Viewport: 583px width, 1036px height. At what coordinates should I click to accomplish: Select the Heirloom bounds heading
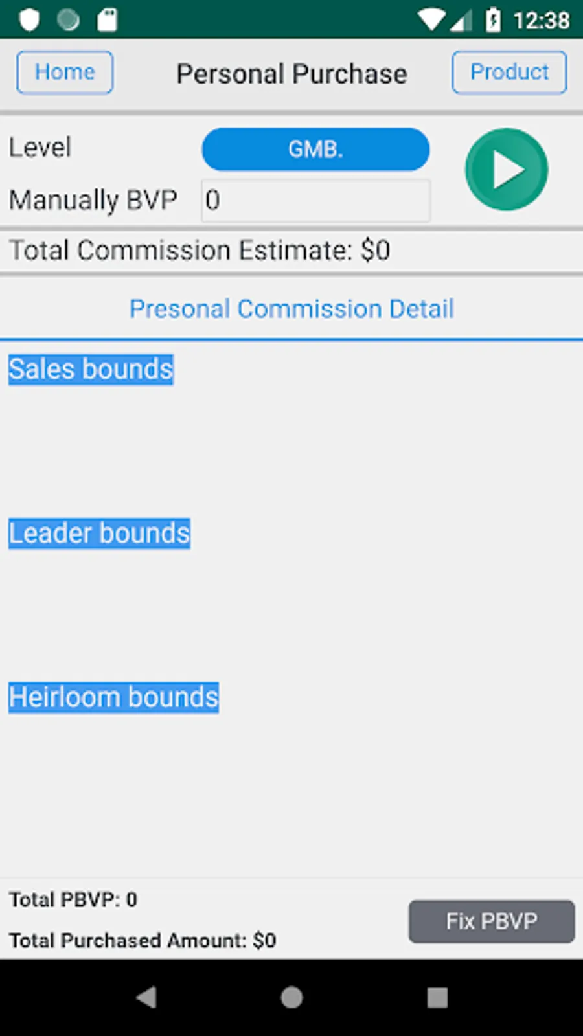pyautogui.click(x=113, y=697)
